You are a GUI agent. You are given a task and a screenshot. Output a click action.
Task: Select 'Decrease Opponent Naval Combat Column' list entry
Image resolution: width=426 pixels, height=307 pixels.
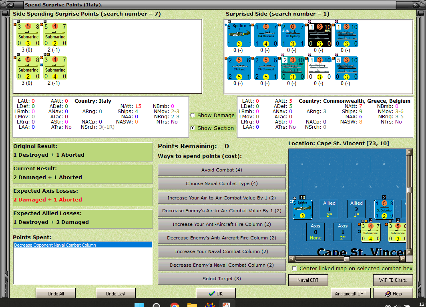(x=82, y=245)
